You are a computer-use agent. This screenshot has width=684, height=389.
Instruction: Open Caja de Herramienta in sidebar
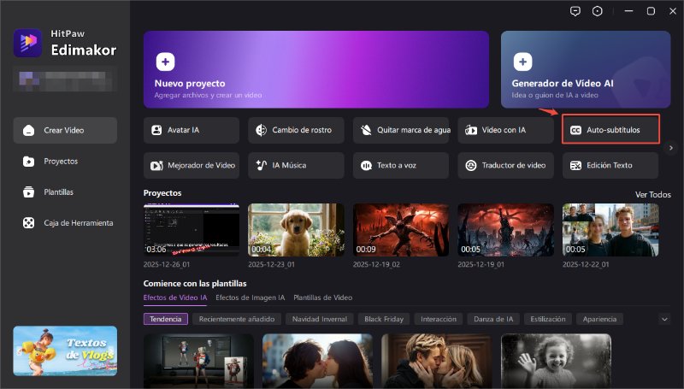(x=65, y=223)
